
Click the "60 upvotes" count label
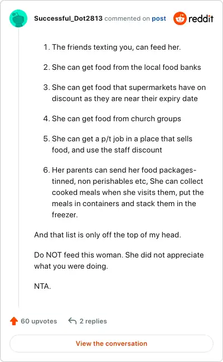coord(38,321)
